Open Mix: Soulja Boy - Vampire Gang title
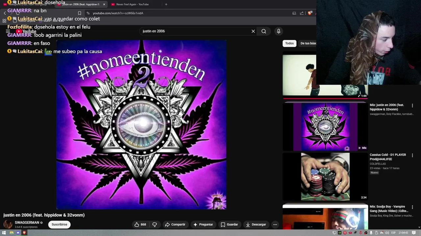Viewport: 421px width, 236px height. tap(389, 209)
